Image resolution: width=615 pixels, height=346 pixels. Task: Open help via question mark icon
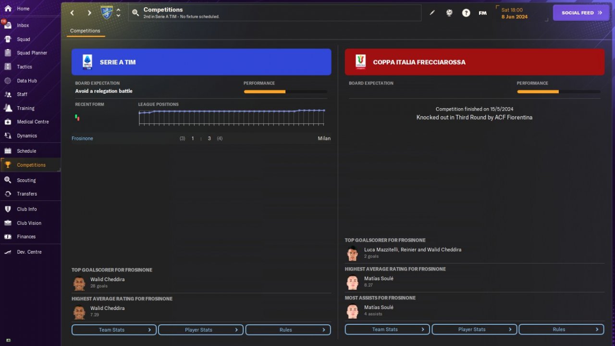click(466, 13)
